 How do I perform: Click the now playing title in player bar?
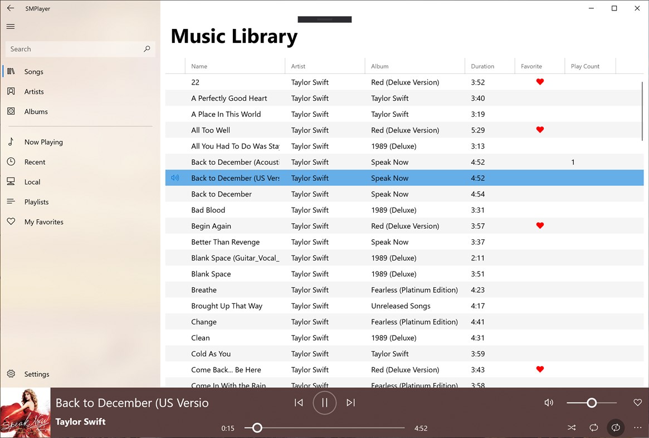coord(132,403)
